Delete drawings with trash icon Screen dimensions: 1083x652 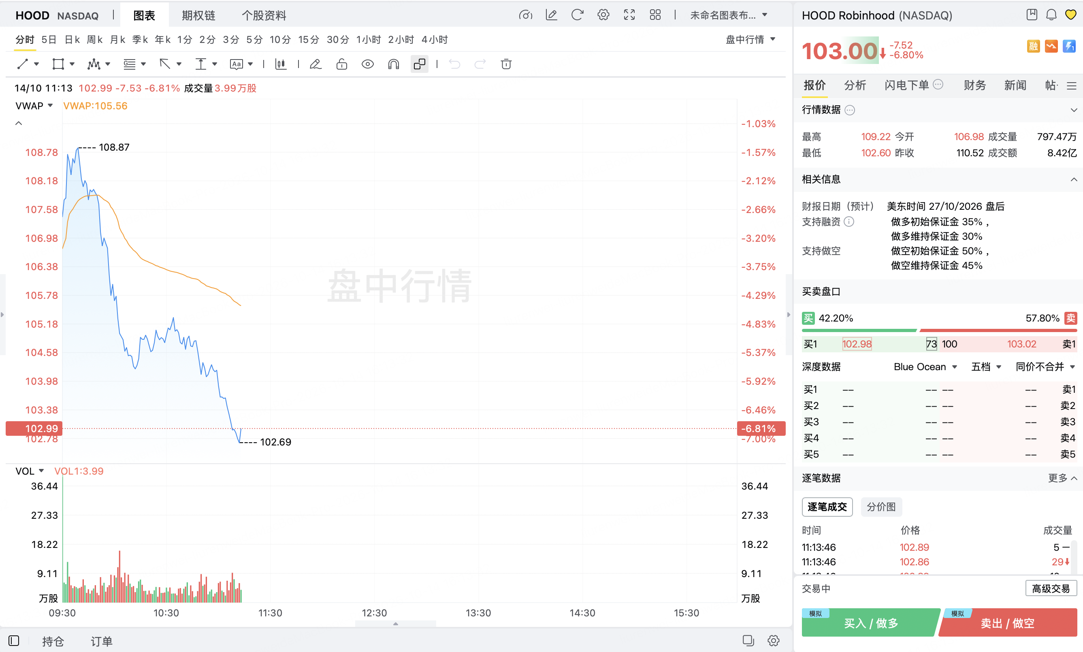pos(506,64)
